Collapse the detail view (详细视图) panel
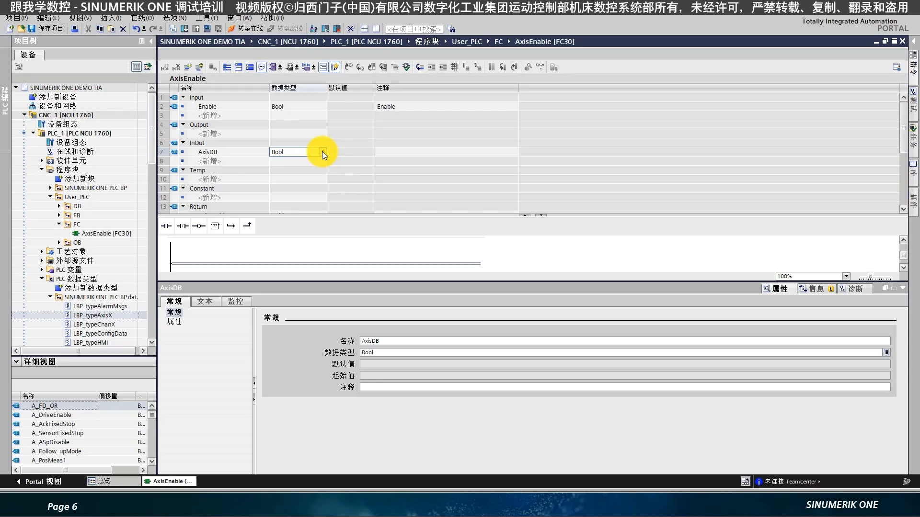 (16, 361)
